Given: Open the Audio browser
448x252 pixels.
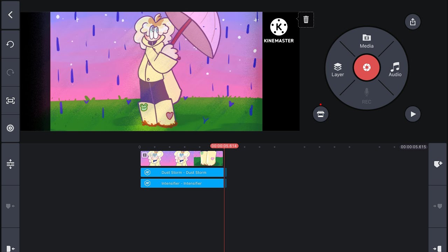Looking at the screenshot, I should pos(395,70).
